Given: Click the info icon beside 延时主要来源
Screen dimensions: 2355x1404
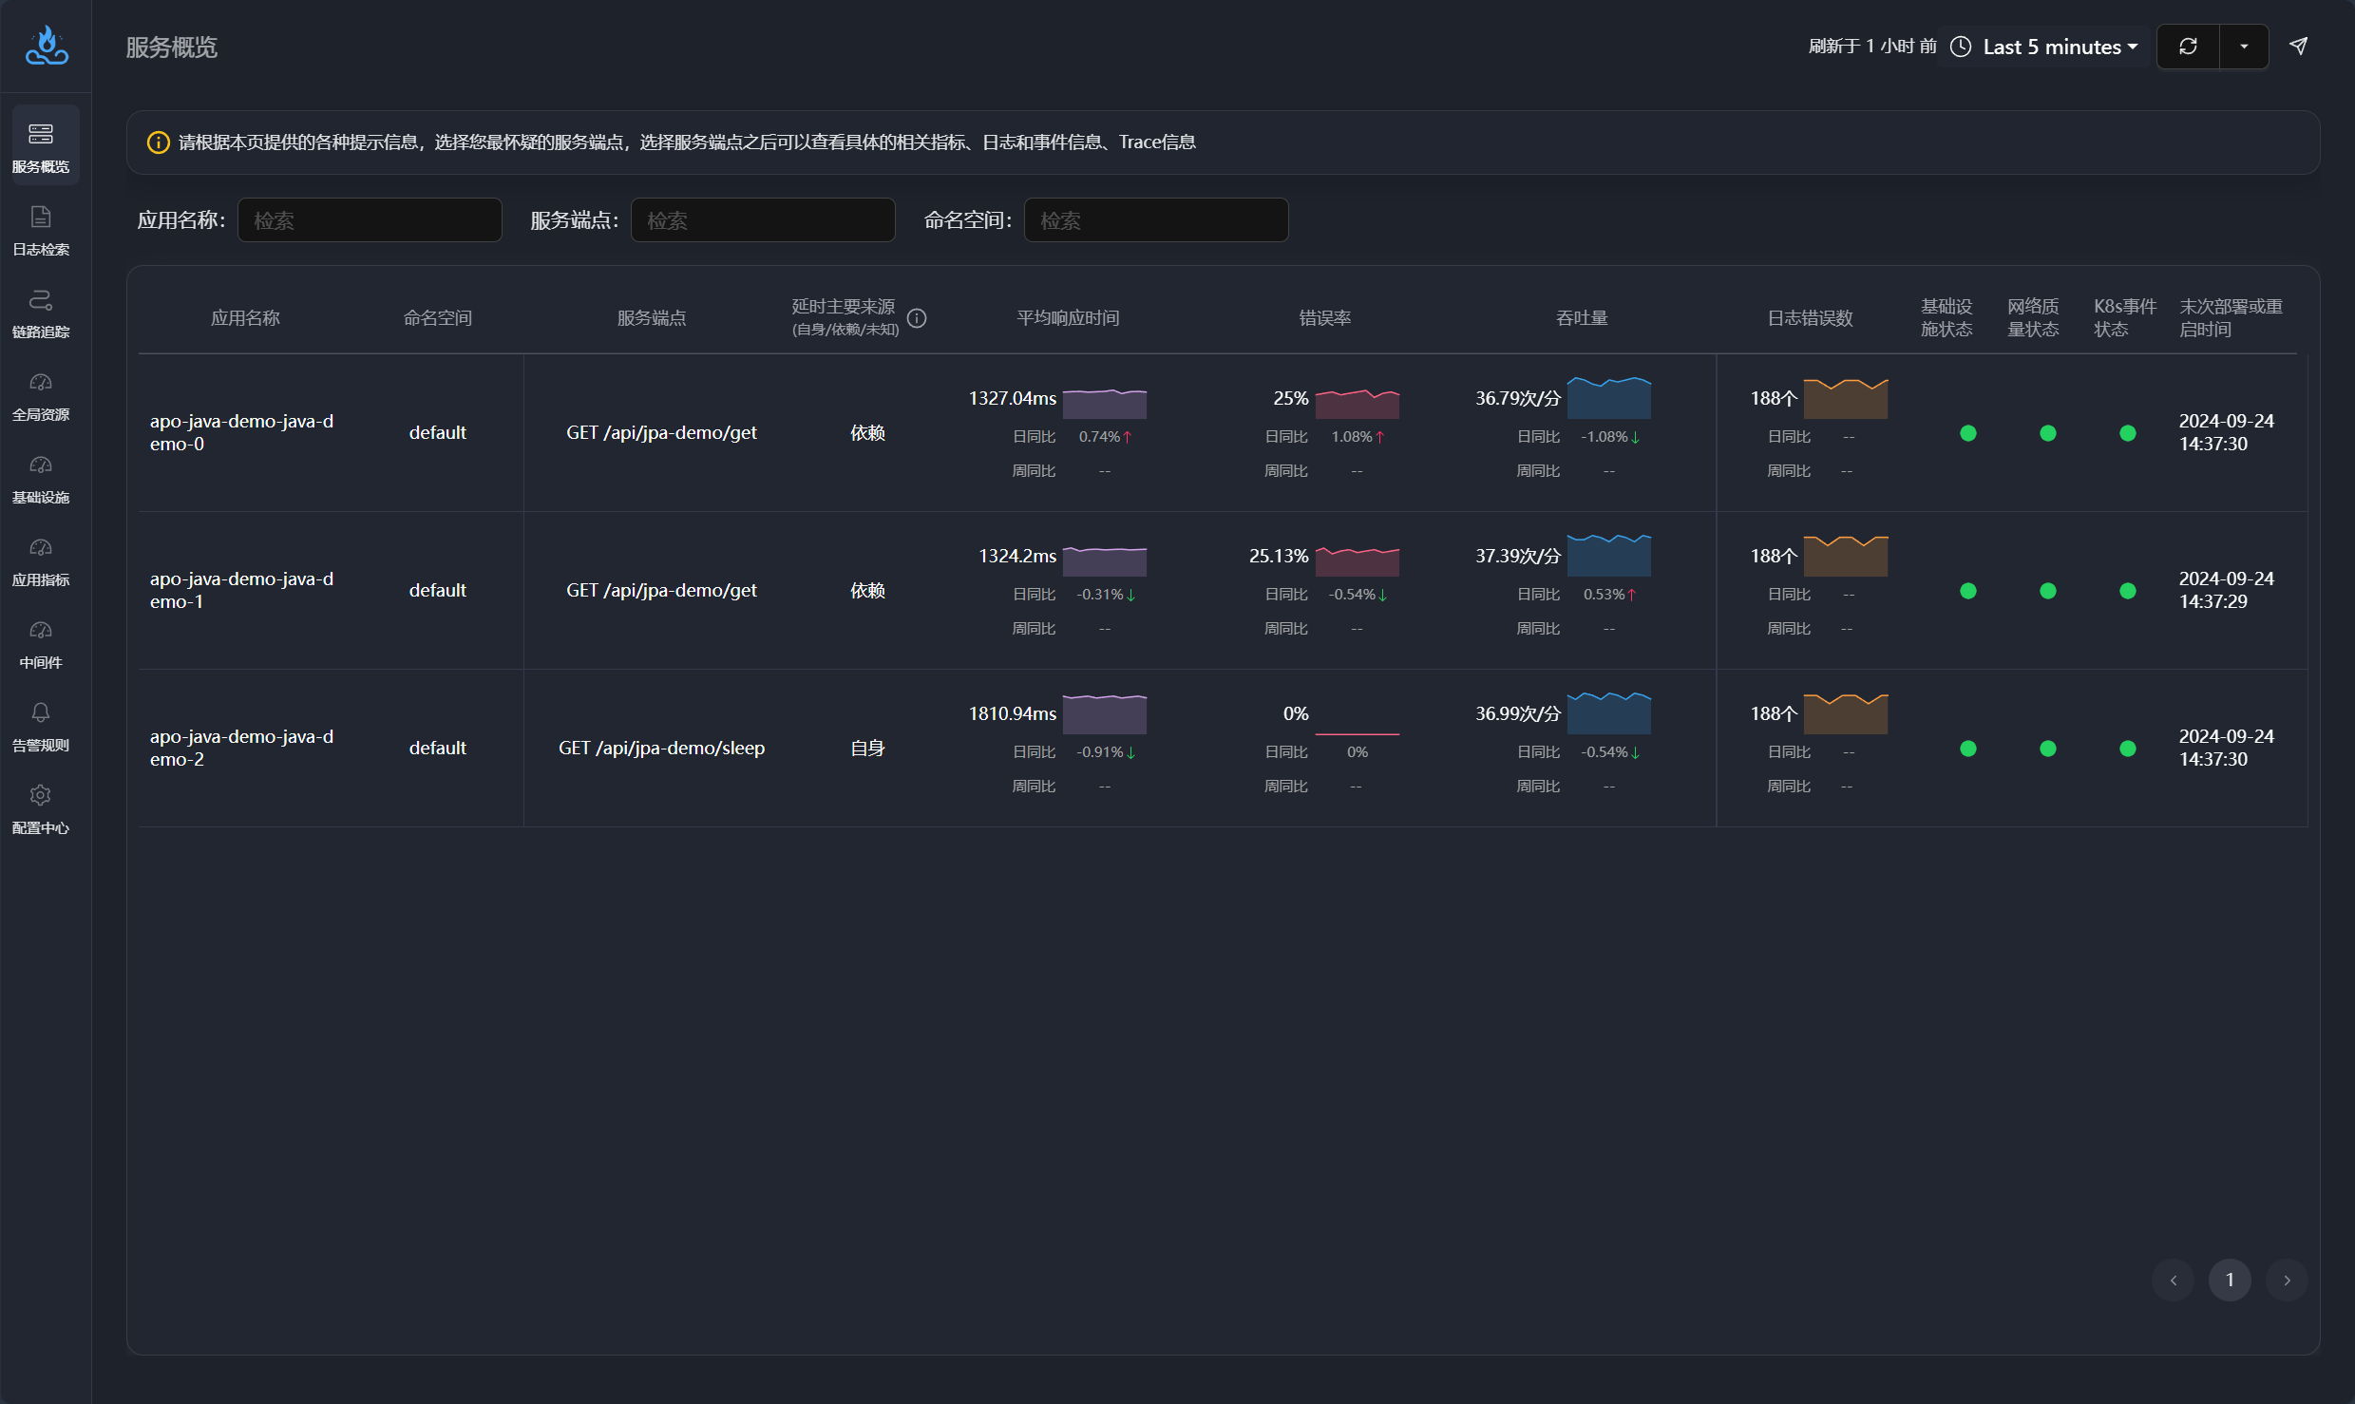Looking at the screenshot, I should pos(917,317).
